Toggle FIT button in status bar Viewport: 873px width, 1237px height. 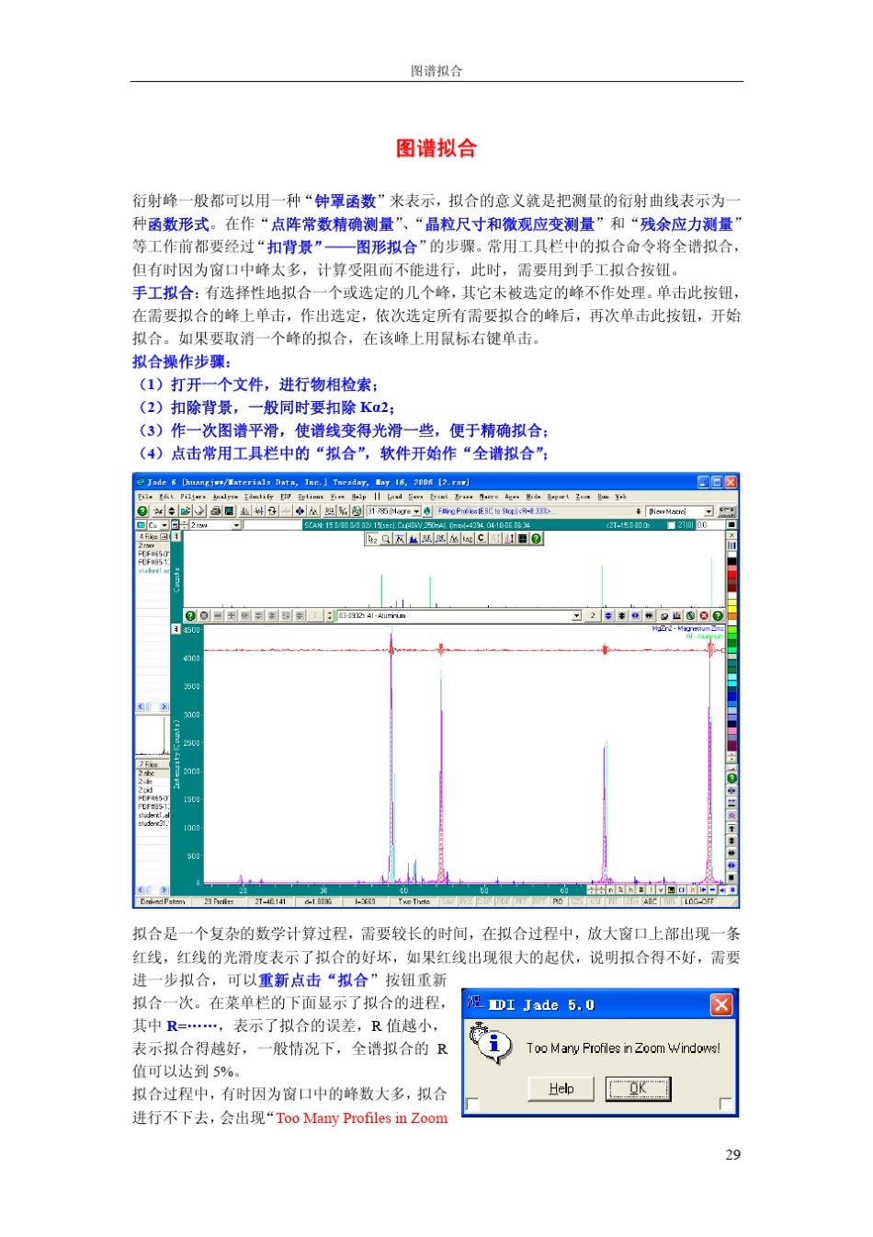tap(614, 901)
